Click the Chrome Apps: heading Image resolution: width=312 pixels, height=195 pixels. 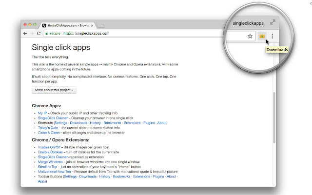coord(46,106)
